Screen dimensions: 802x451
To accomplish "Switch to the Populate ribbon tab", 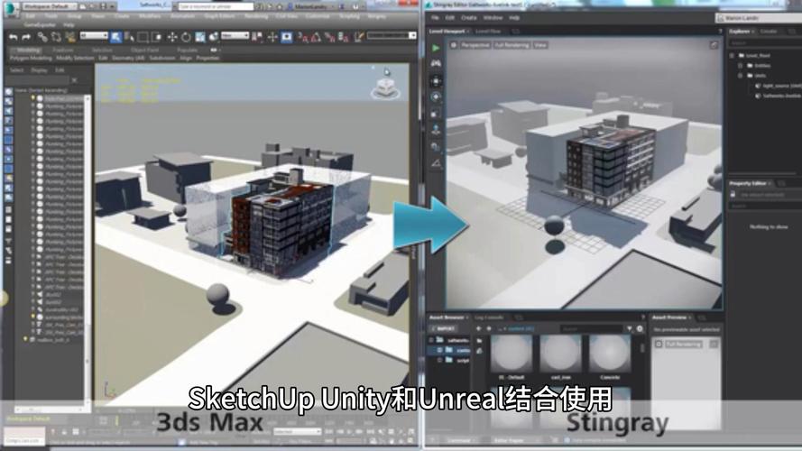I will pyautogui.click(x=188, y=51).
